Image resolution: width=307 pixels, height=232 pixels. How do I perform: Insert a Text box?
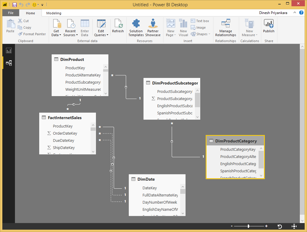(200, 21)
